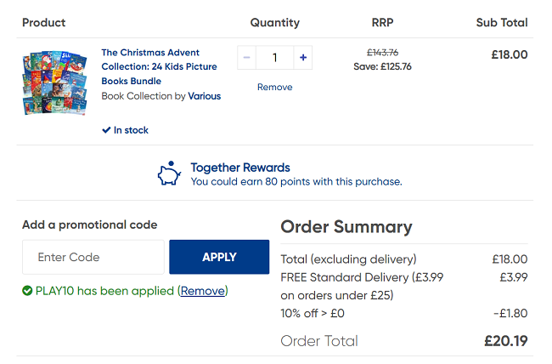Click the struck-through RRP price
This screenshot has height=364, width=552.
pyautogui.click(x=382, y=52)
